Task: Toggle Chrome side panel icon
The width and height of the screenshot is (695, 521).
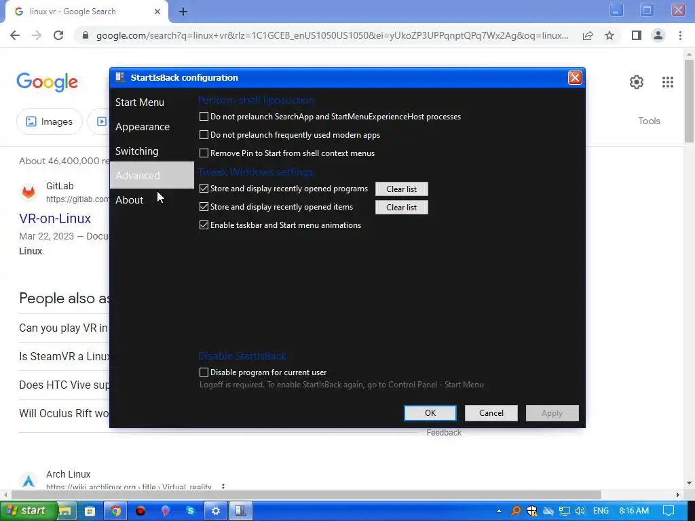Action: click(637, 35)
